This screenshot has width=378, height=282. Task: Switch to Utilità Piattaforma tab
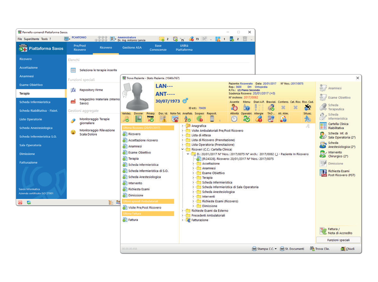(184, 48)
